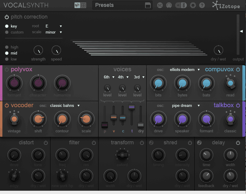Click the pitch correction speed knob
The height and width of the screenshot is (194, 246).
(x=56, y=50)
